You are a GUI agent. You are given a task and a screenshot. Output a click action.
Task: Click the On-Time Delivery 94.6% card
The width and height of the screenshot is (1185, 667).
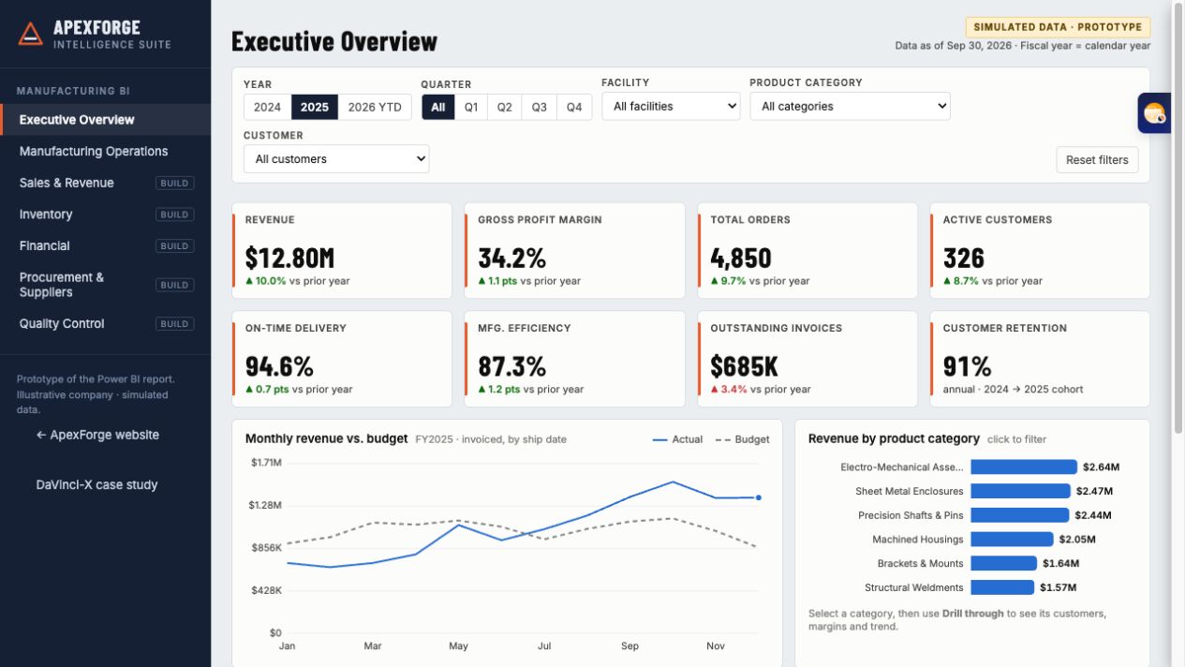point(342,360)
